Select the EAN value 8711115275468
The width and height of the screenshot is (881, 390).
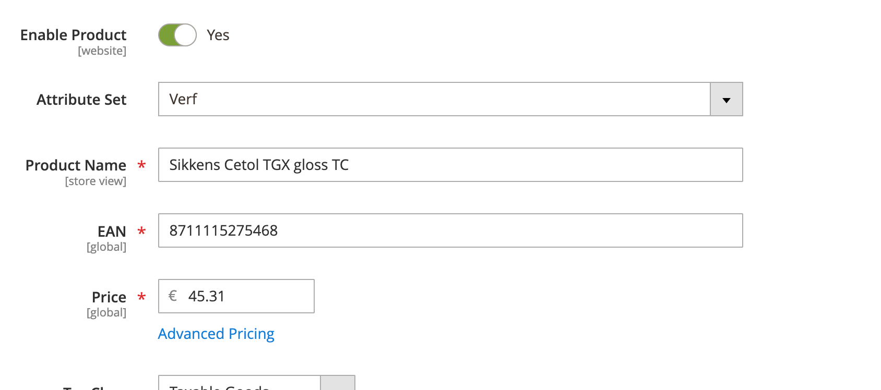pos(224,230)
